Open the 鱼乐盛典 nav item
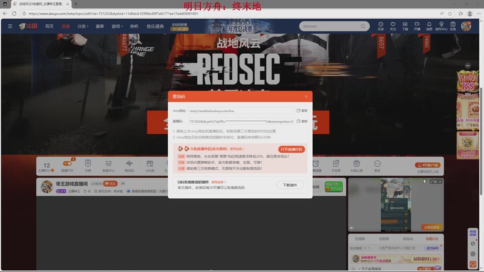The width and height of the screenshot is (484, 272). (155, 26)
